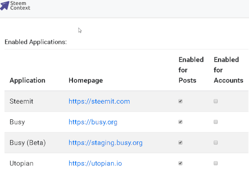Click the Application column header
249x171 pixels.
tap(28, 80)
